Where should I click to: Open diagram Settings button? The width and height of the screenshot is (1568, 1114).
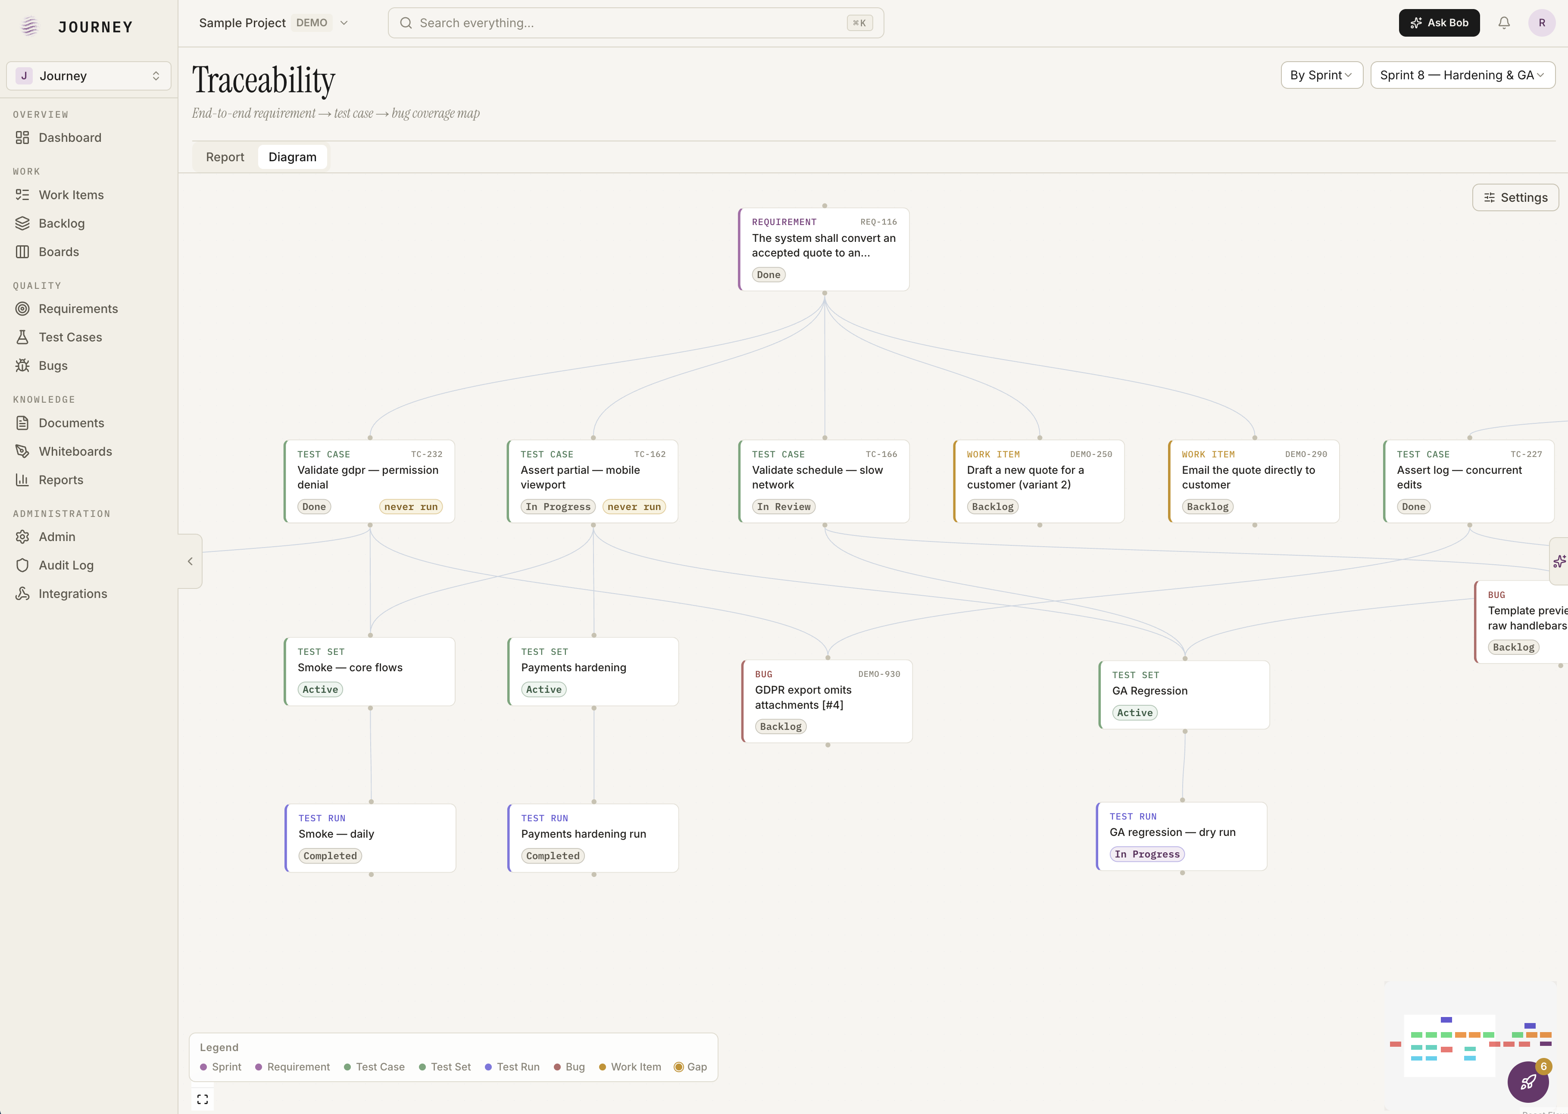(1515, 197)
